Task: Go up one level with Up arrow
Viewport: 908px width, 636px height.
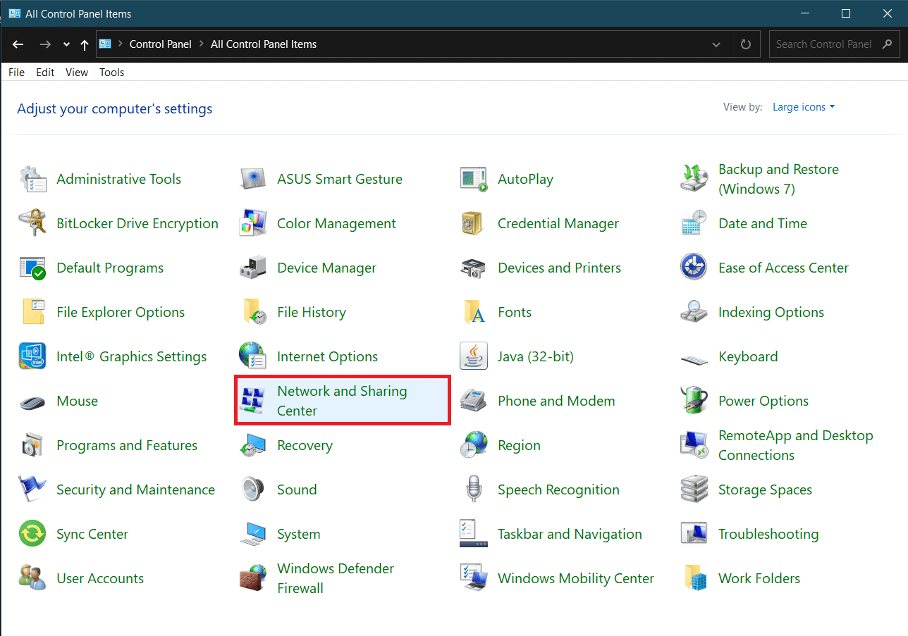Action: tap(85, 44)
